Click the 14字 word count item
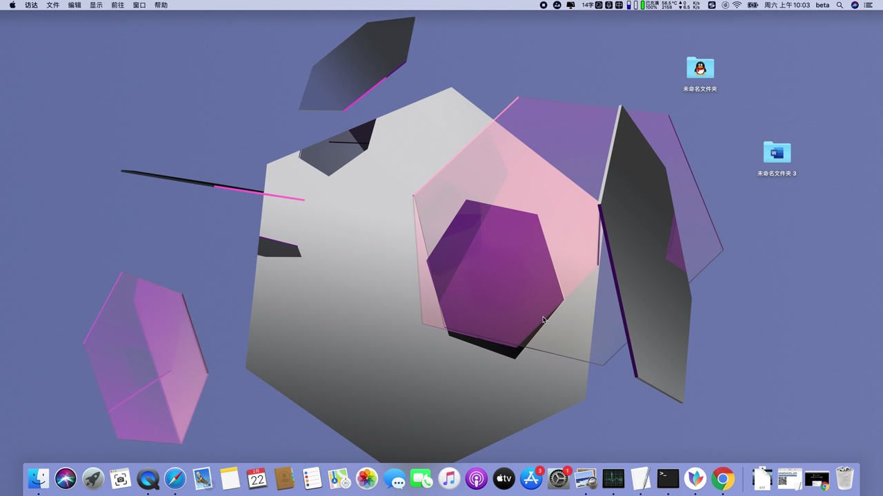Image resolution: width=883 pixels, height=496 pixels. point(588,5)
